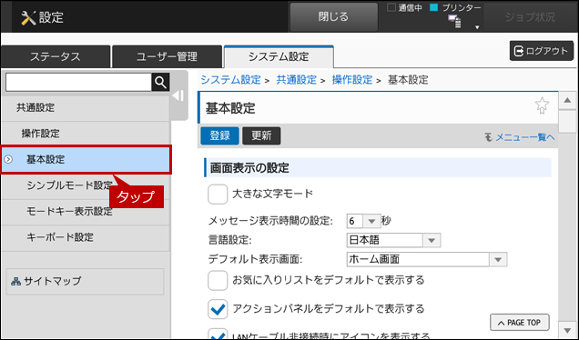Image resolution: width=579 pixels, height=340 pixels.
Task: Click 登録 button
Action: (219, 135)
